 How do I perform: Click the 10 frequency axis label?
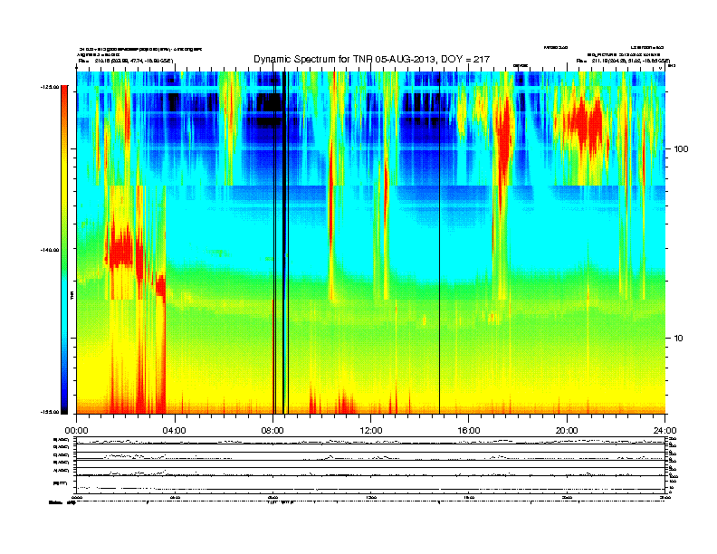679,339
